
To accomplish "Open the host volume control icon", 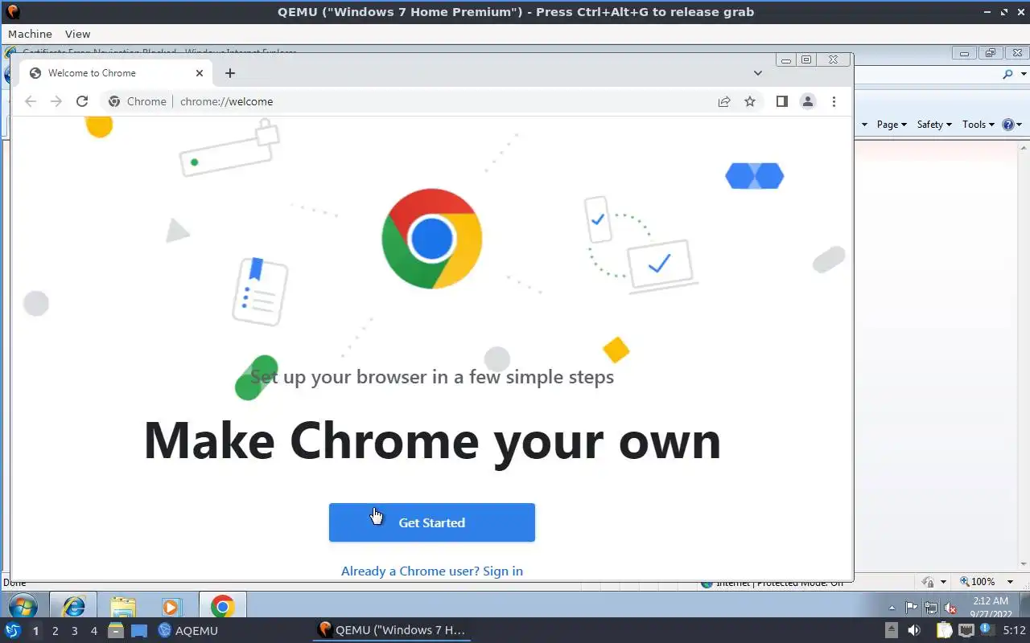I will (x=913, y=631).
